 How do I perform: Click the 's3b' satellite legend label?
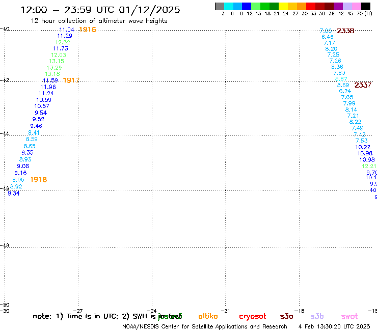[317, 316]
